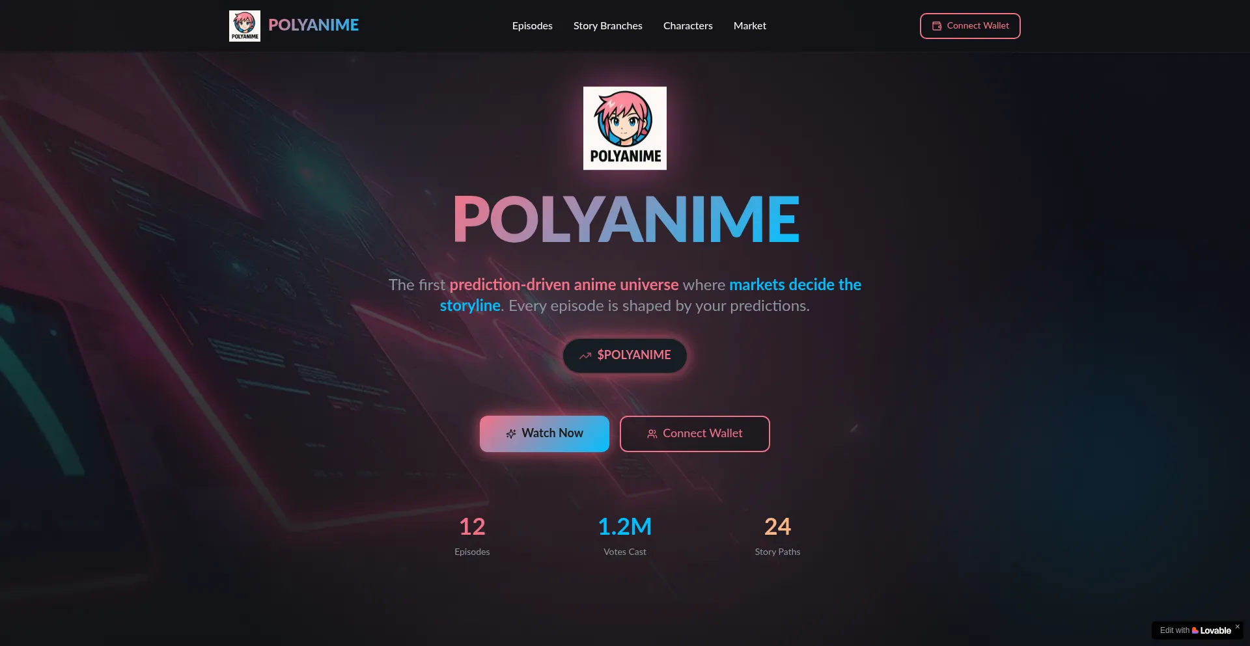Open the Characters page
Screen dimensions: 1250x646
pyautogui.click(x=687, y=26)
